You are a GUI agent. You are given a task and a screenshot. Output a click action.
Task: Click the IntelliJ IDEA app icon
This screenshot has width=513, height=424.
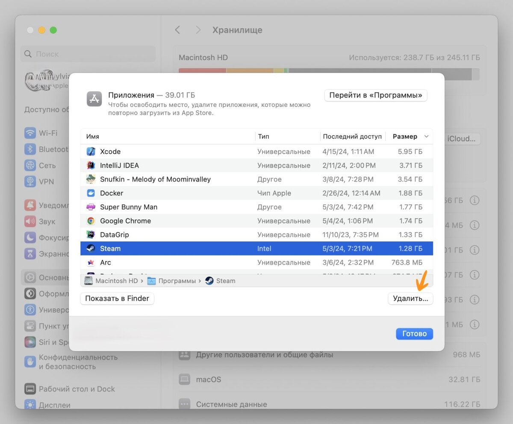tap(91, 165)
